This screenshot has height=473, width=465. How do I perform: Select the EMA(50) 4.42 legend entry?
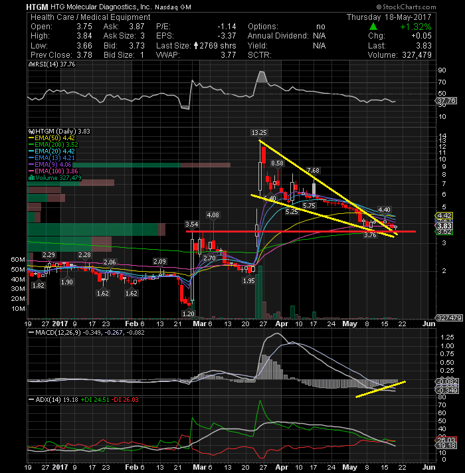point(52,138)
